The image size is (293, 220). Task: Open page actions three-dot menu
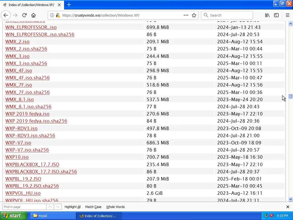186,15
